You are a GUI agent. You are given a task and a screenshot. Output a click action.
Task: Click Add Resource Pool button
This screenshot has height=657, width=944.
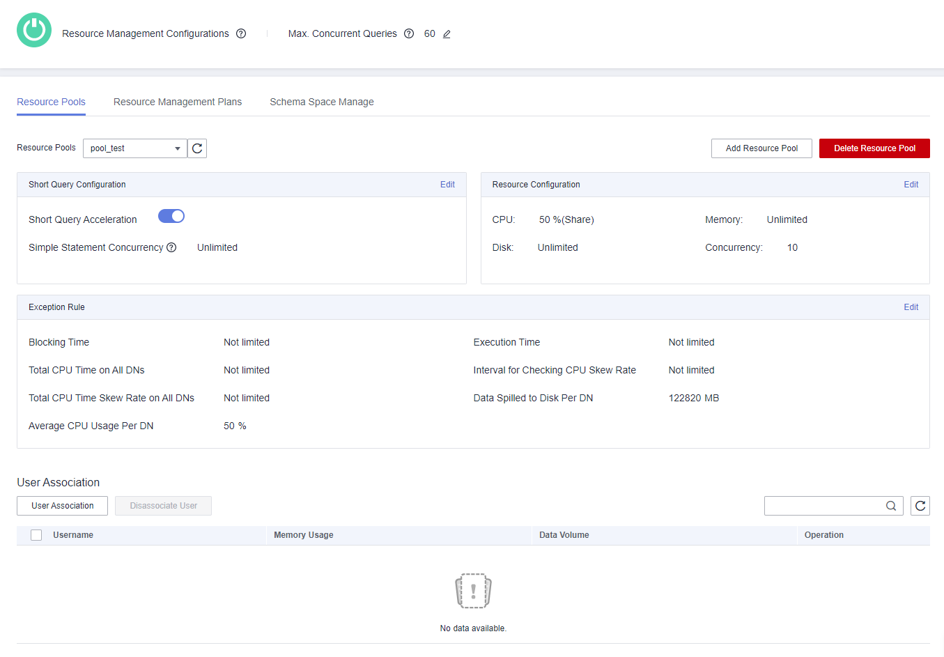(x=761, y=148)
